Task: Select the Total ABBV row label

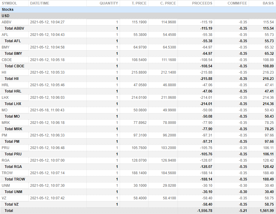Action: [14, 28]
